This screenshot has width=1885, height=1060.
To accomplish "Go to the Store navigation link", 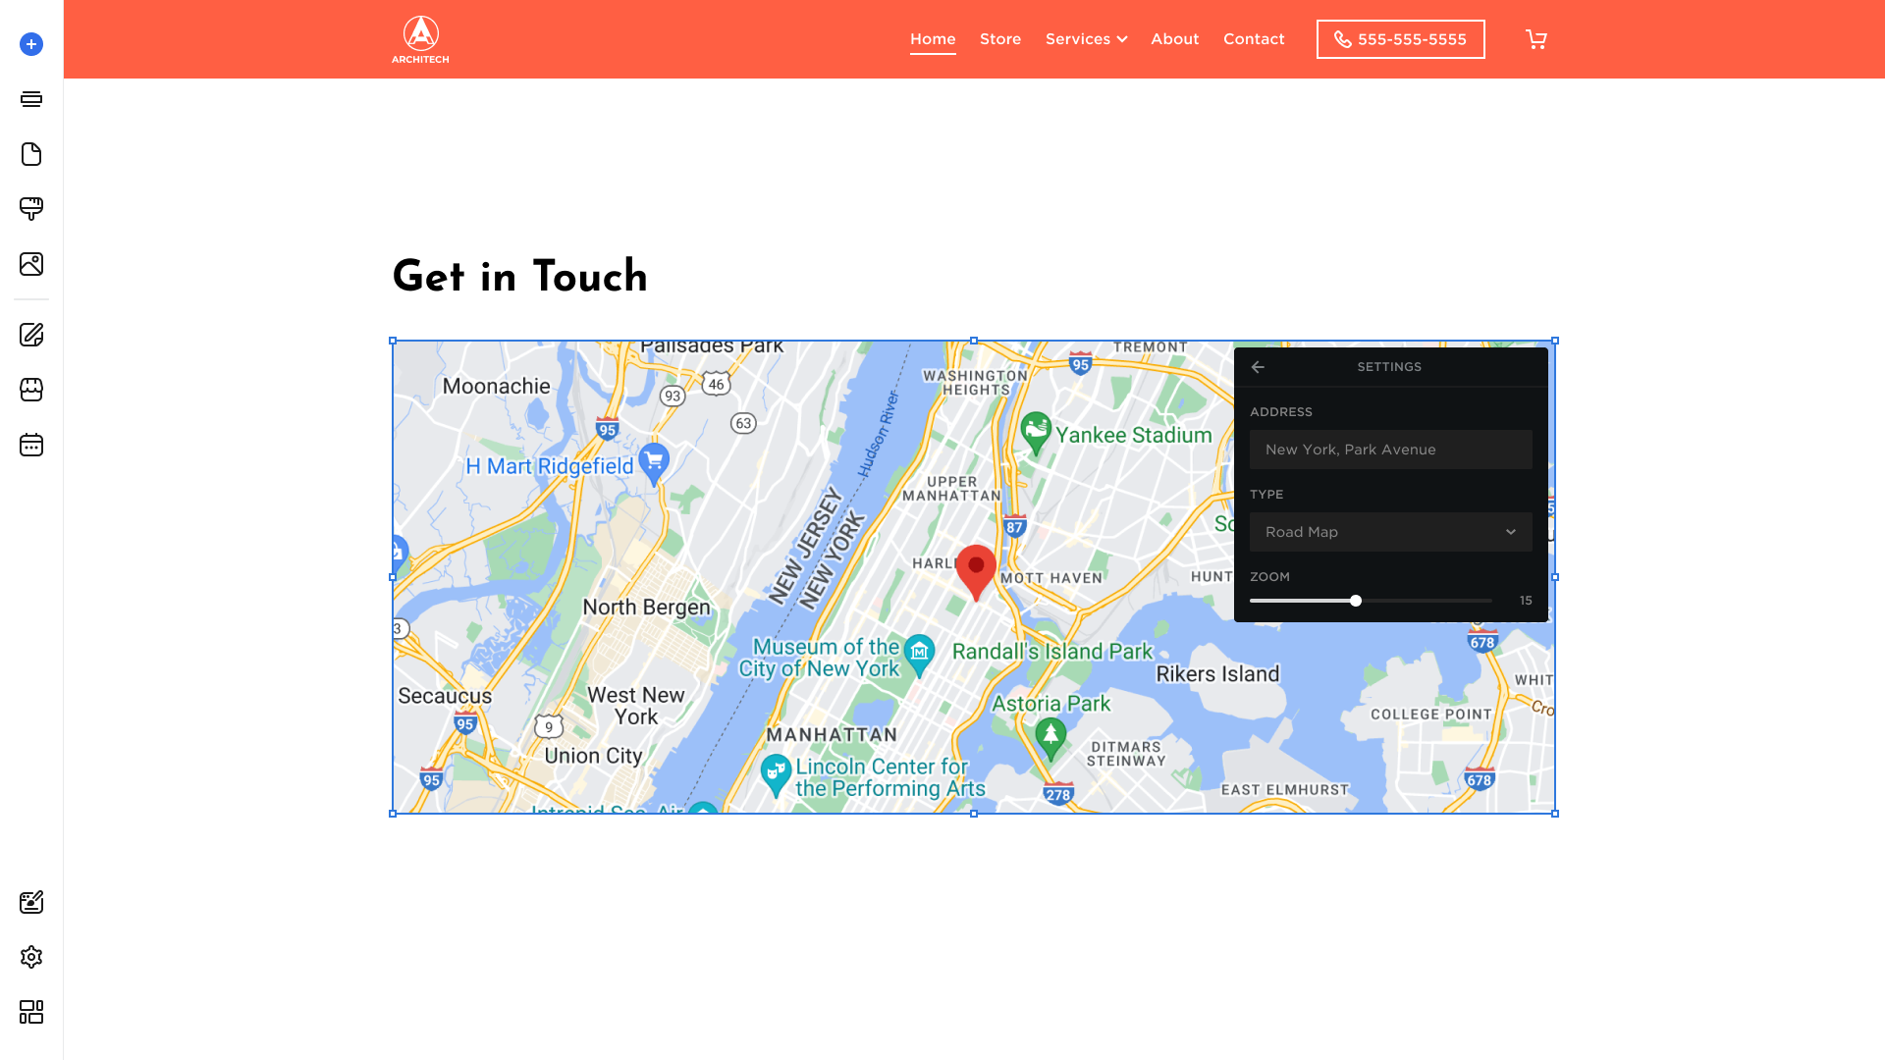I will 1000,39.
